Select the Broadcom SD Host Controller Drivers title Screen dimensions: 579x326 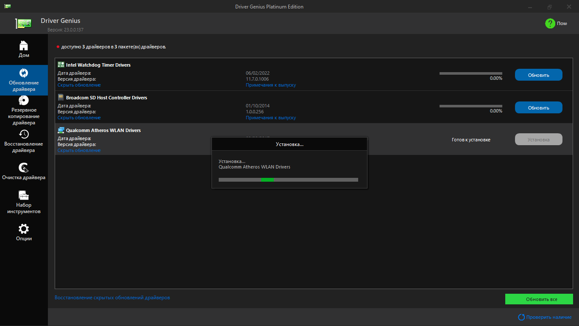106,98
